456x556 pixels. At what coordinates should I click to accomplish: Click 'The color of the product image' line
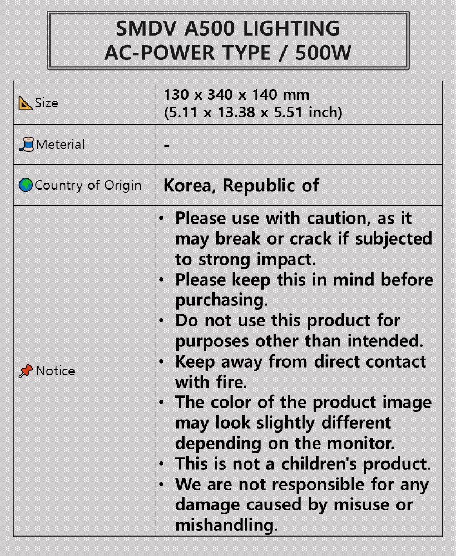[x=304, y=403]
